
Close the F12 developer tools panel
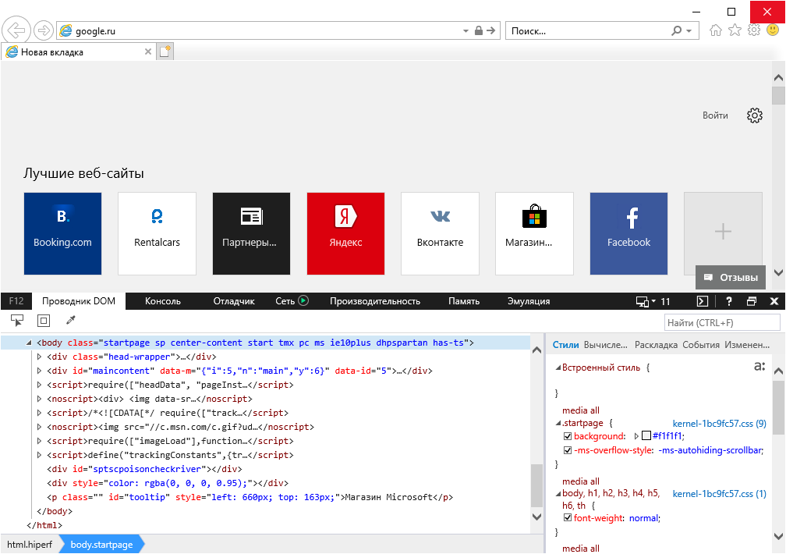pyautogui.click(x=774, y=301)
